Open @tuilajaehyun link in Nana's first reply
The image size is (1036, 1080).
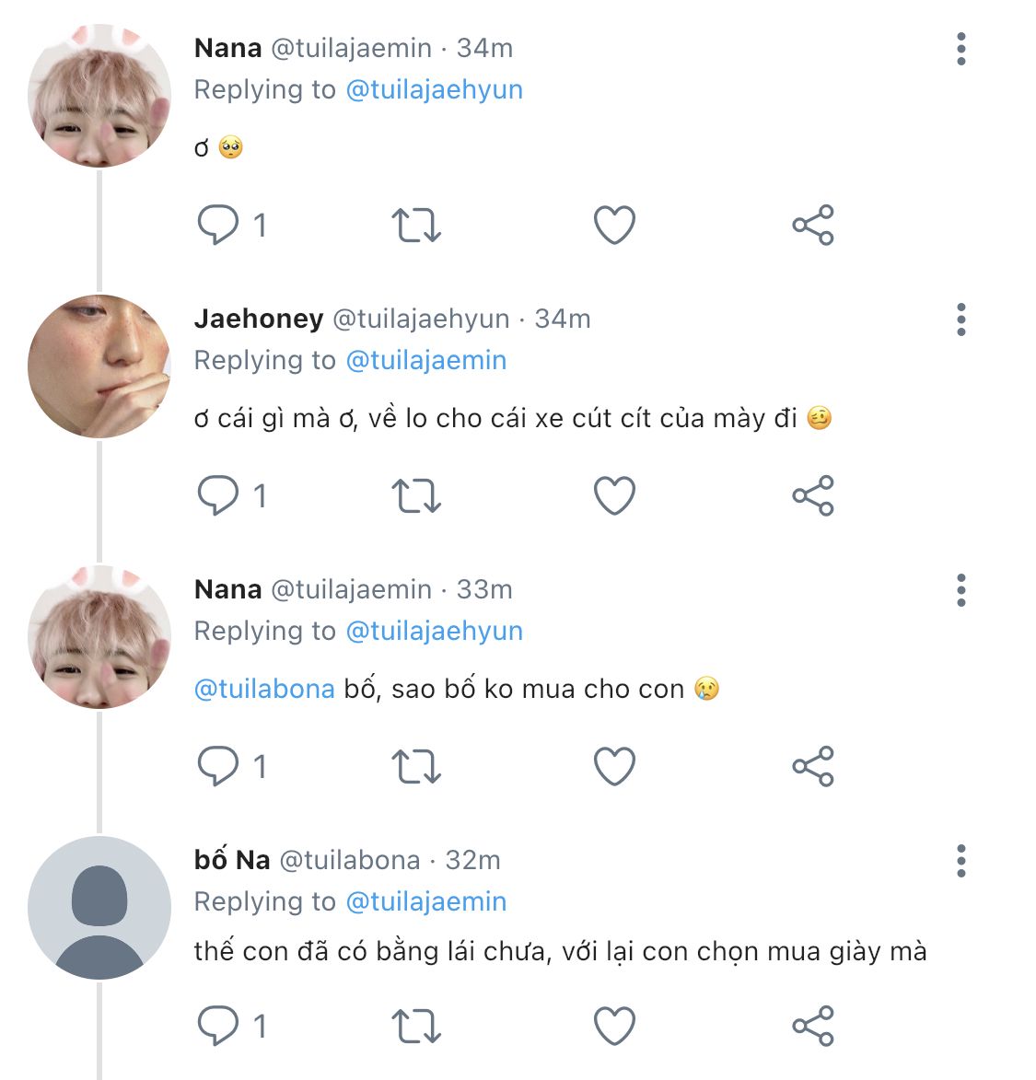434,90
